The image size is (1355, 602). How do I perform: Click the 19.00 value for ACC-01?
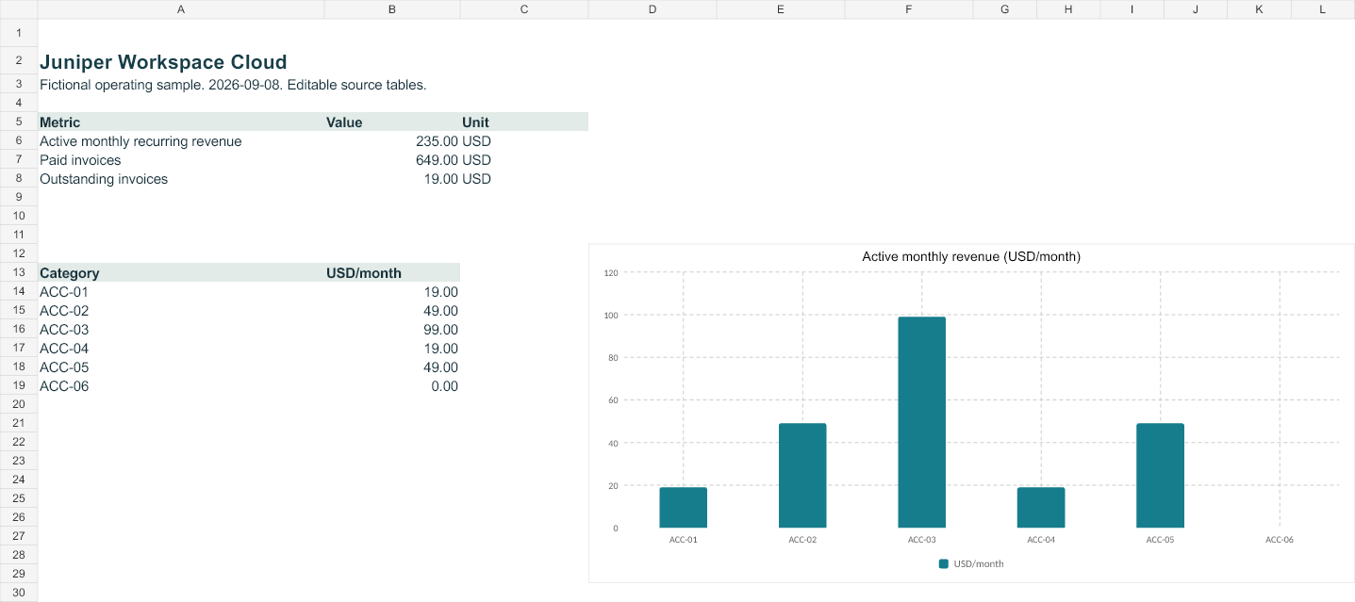click(x=392, y=292)
